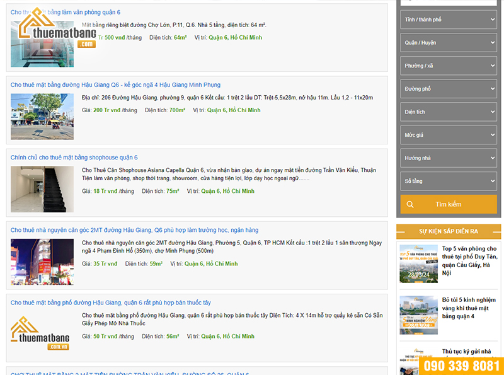The height and width of the screenshot is (375, 504).
Task: Click the night street corner house thumbnail
Action: [x=42, y=262]
